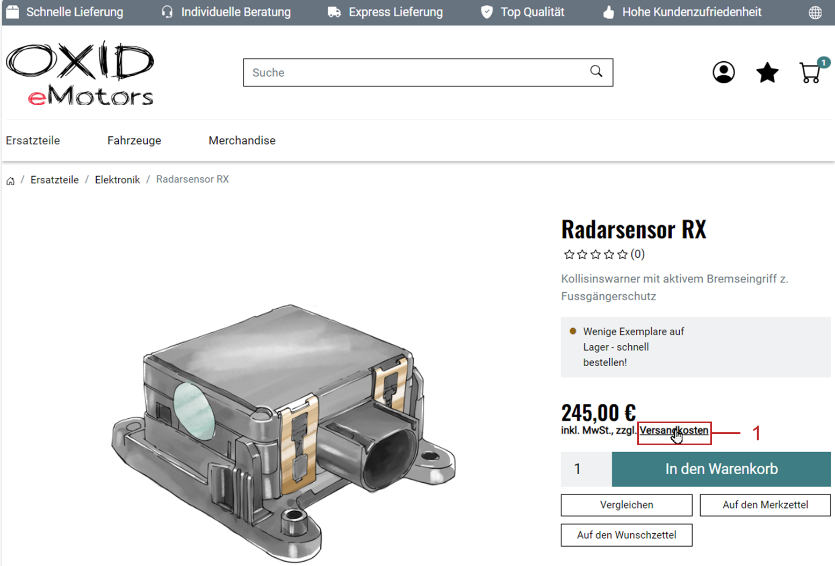Click the OXID eMotors logo

tap(80, 73)
